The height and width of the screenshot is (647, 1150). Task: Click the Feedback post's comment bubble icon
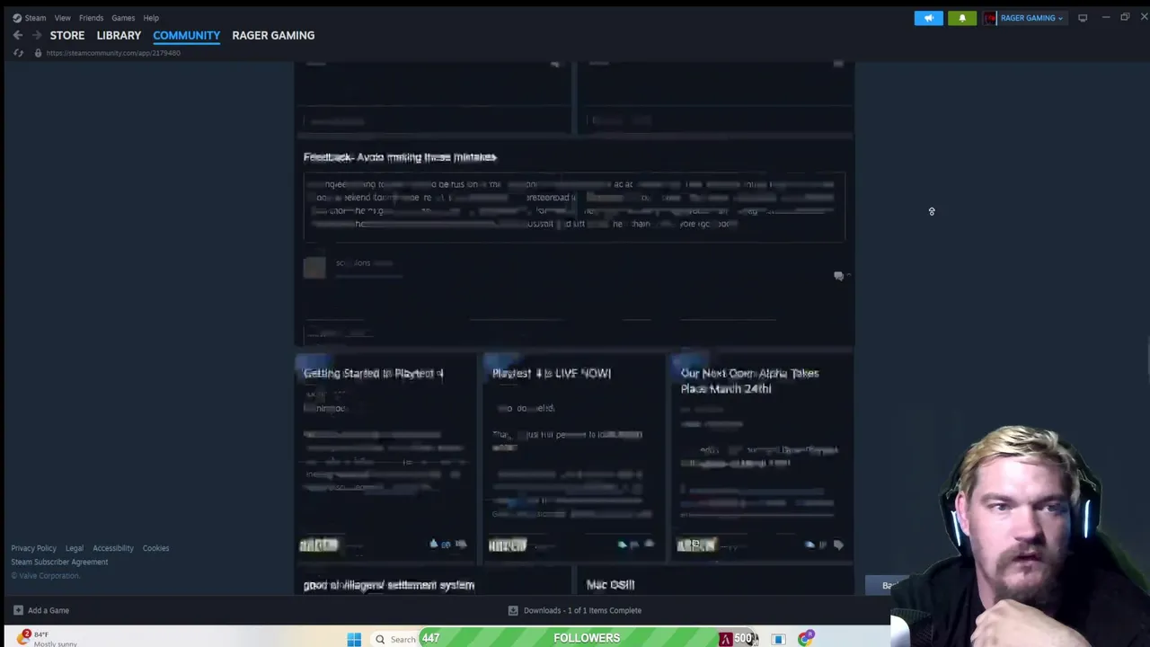tap(838, 276)
